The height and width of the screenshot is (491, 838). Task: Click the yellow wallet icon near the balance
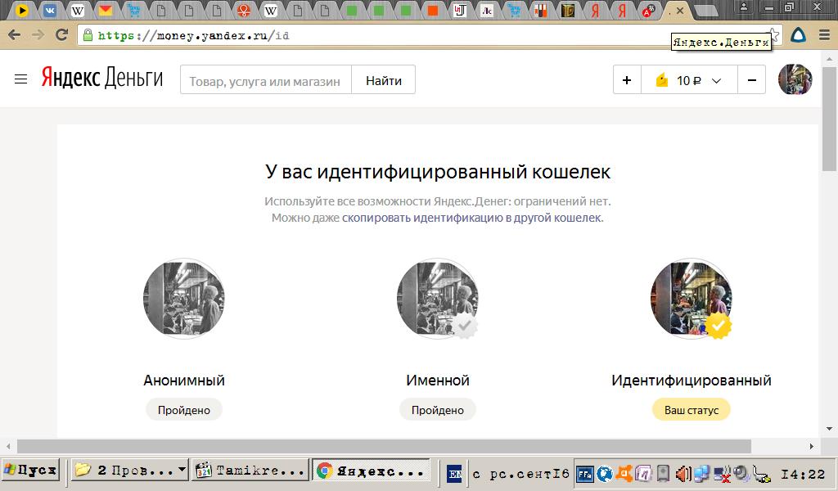660,79
